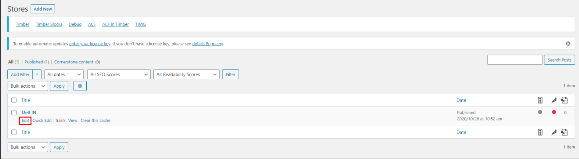Click the links column icon in header

coord(564,100)
